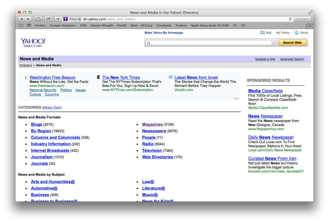Open the Advanced Search link
Viewport: 329px width, 223px height.
point(292,59)
